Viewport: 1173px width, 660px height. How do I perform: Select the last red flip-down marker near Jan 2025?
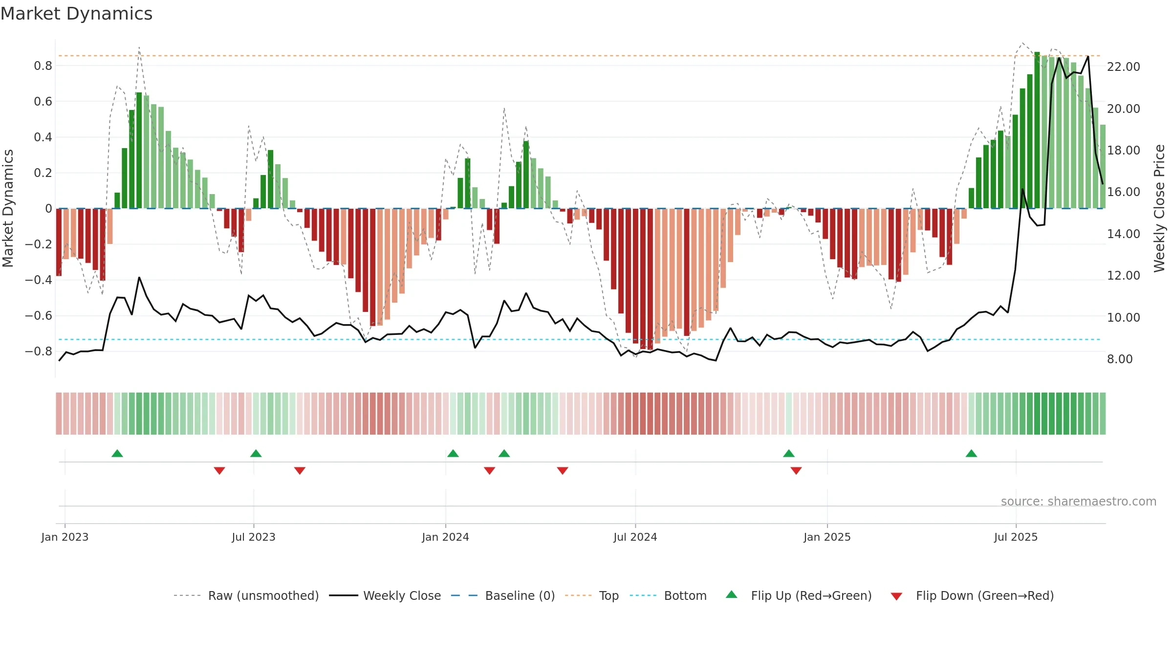(796, 470)
